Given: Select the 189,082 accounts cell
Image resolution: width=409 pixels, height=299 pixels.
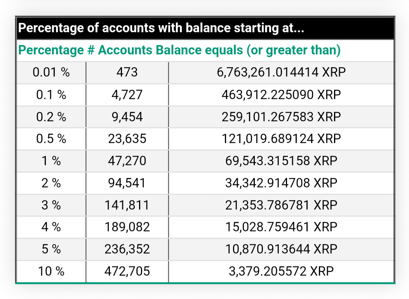Looking at the screenshot, I should tap(127, 227).
